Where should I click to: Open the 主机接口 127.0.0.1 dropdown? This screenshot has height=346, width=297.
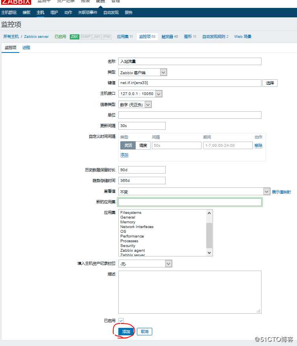[x=140, y=94]
